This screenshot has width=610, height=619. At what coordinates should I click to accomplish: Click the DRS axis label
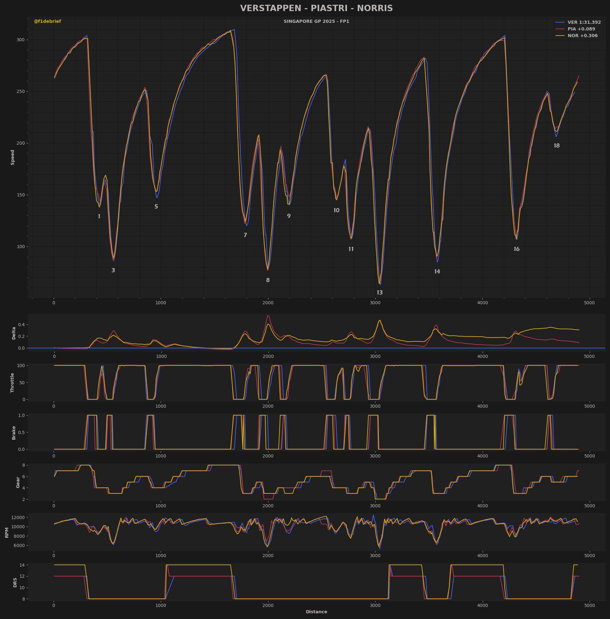[15, 583]
